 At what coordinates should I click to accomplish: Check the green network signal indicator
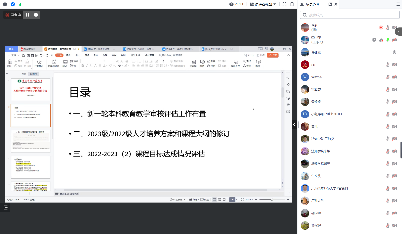(21, 4)
